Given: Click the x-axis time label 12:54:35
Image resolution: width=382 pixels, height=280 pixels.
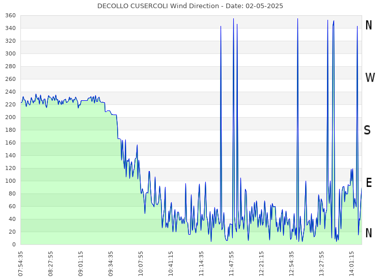Looking at the screenshot, I should [292, 264].
